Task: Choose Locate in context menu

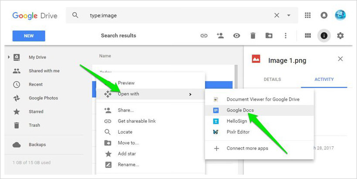Action: coord(151,132)
